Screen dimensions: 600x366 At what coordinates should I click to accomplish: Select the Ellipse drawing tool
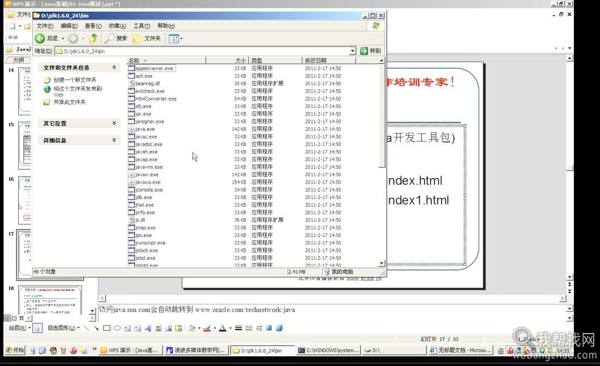117,328
